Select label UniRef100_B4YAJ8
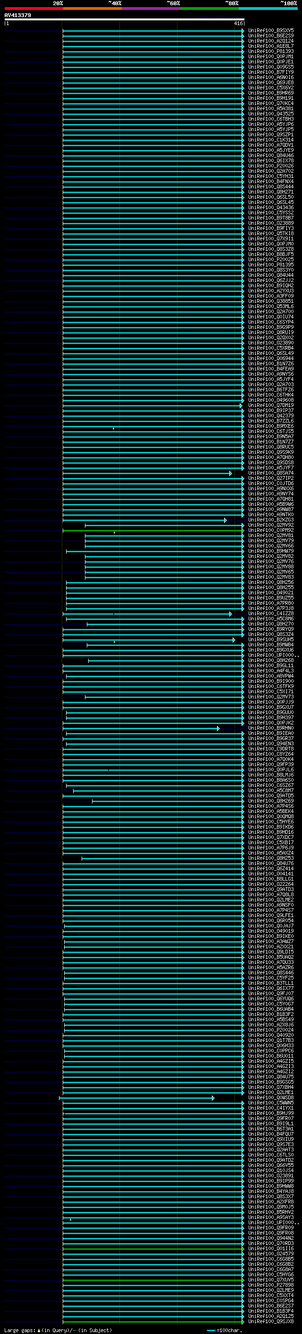Screen dimensions: 302x1334 click(270, 1192)
